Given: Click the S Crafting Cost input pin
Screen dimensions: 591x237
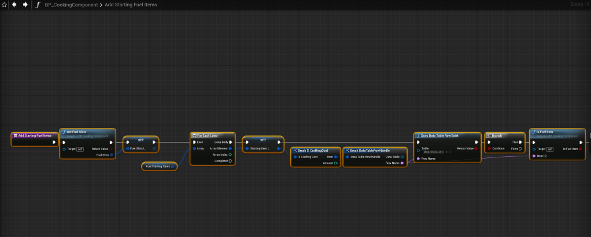Looking at the screenshot, I should [x=295, y=157].
